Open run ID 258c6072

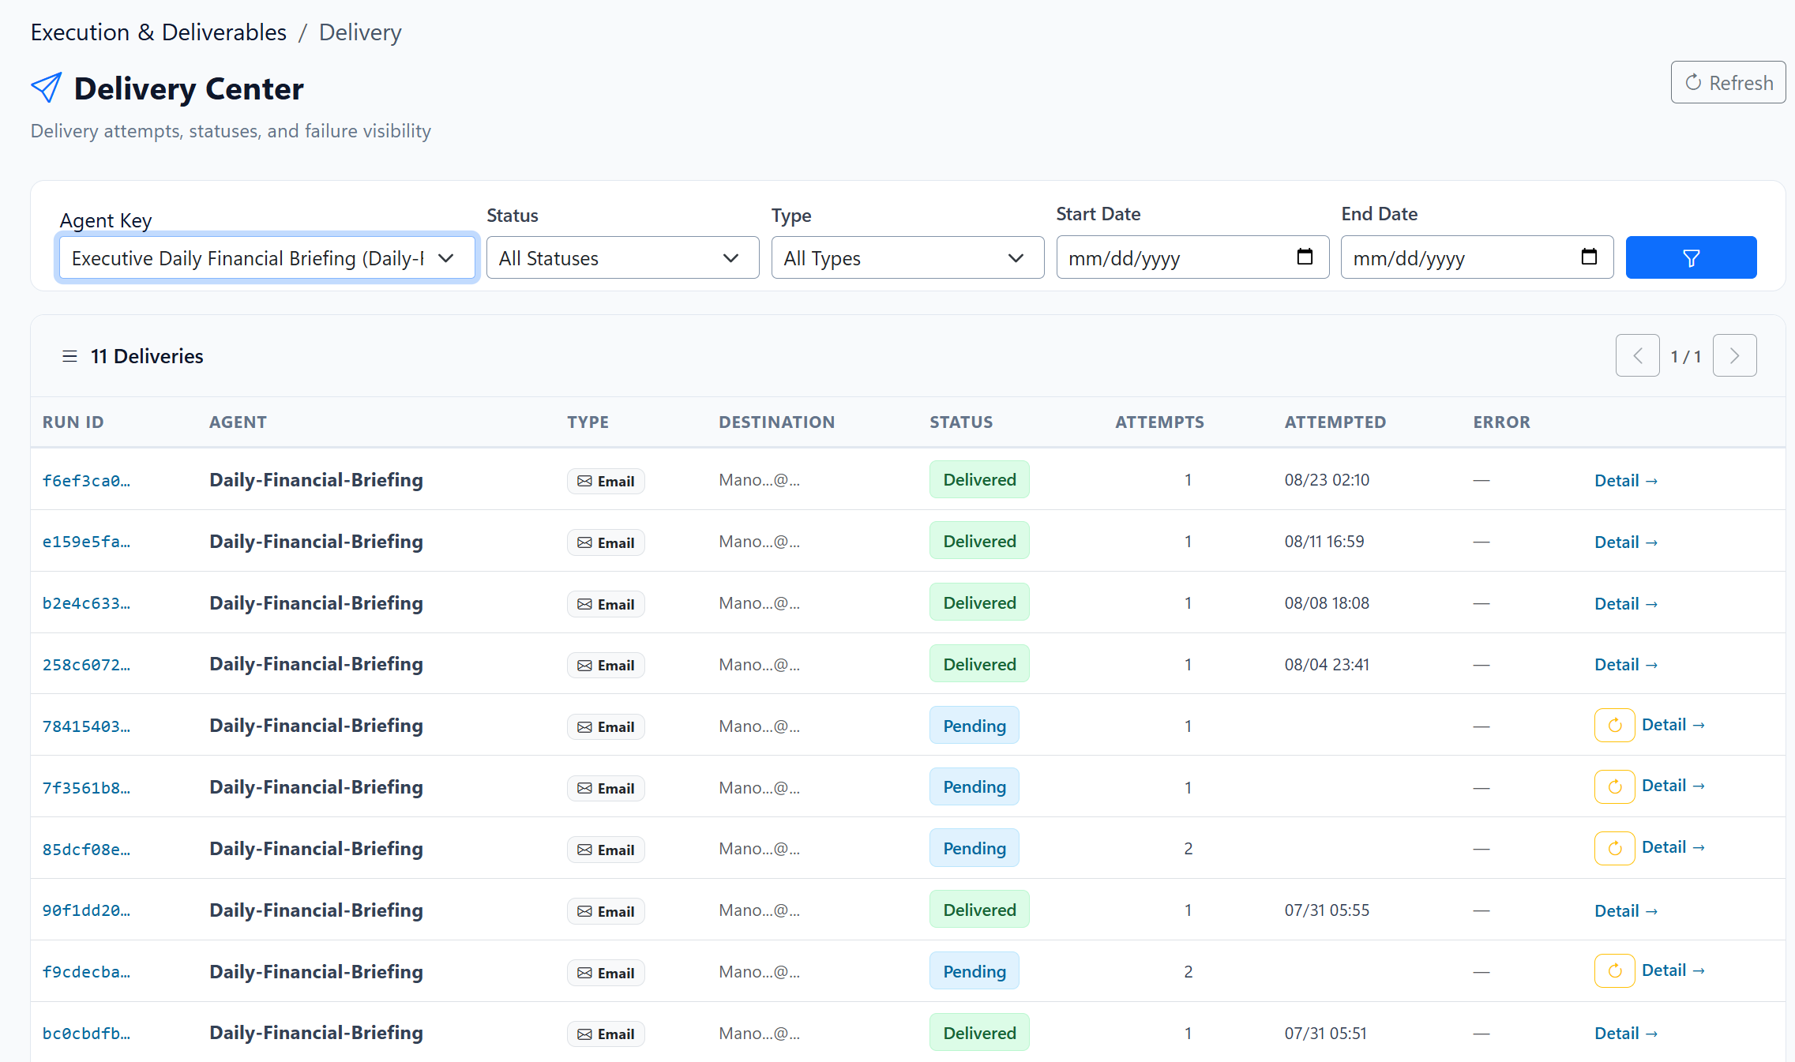tap(86, 665)
